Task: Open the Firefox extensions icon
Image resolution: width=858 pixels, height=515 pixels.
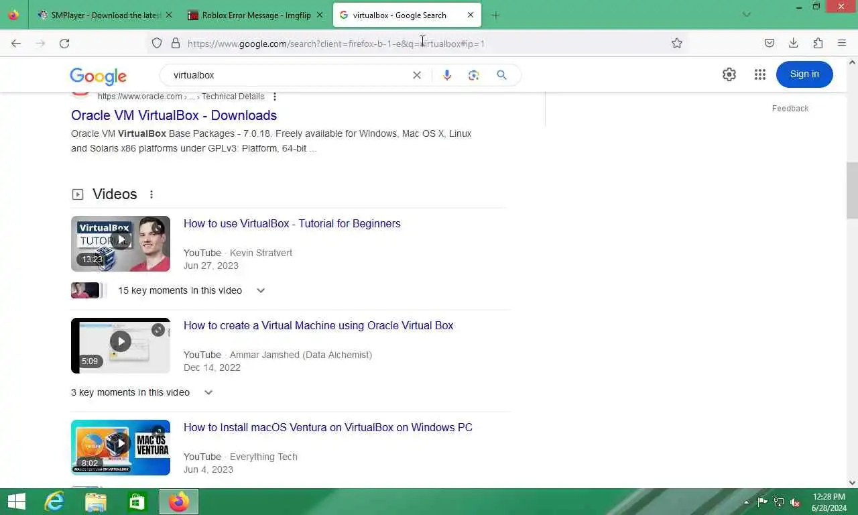Action: [x=818, y=43]
